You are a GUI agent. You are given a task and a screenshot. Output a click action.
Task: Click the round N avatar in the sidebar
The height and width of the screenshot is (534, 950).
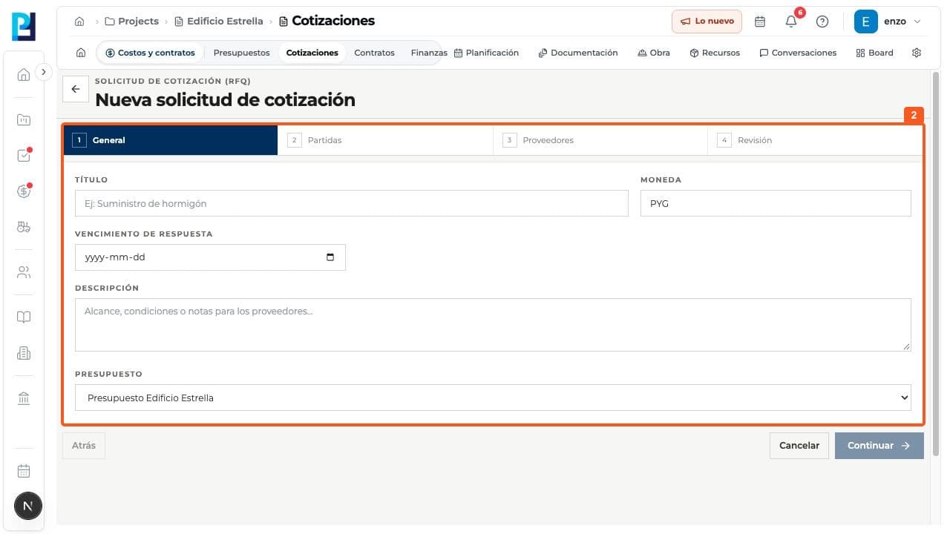28,507
